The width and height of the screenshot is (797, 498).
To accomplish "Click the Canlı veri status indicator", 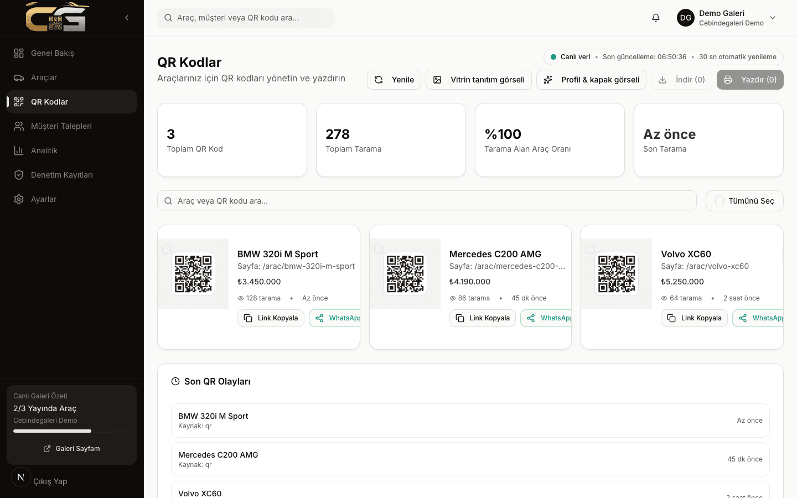I will pyautogui.click(x=571, y=57).
